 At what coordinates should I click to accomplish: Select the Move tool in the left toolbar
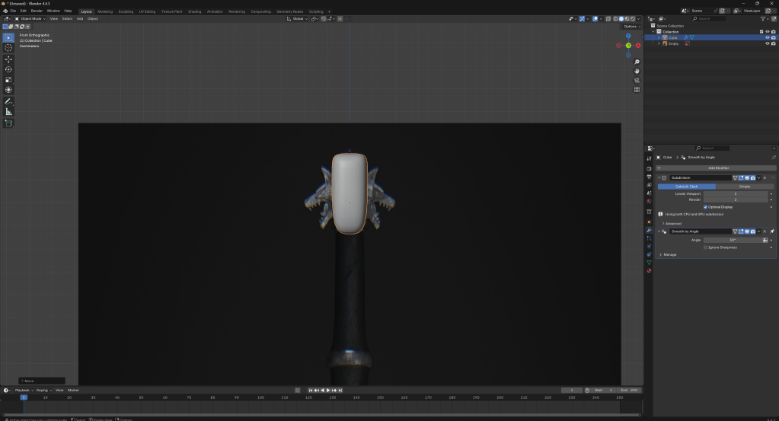point(8,59)
